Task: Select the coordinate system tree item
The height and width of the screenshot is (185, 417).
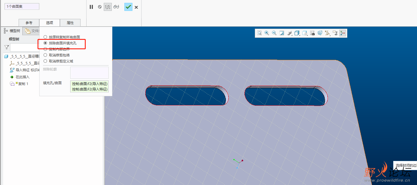Action: [25, 63]
